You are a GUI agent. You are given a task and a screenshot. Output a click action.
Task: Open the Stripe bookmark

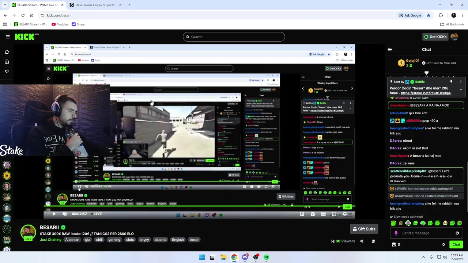click(x=78, y=24)
